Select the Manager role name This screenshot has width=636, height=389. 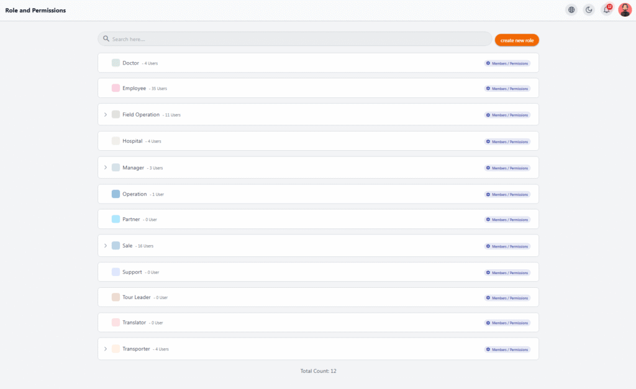click(x=134, y=168)
